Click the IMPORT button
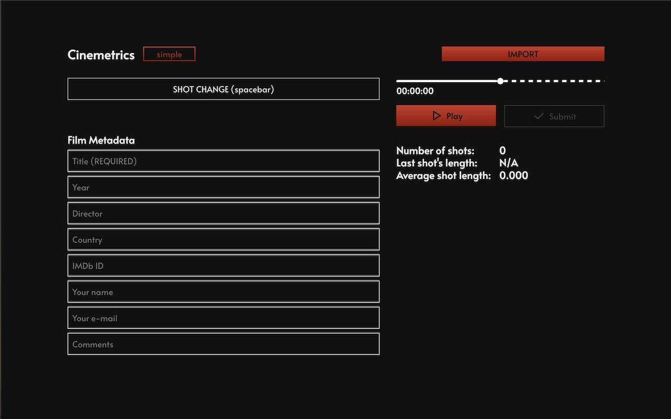Viewport: 671px width, 419px height. click(x=523, y=53)
